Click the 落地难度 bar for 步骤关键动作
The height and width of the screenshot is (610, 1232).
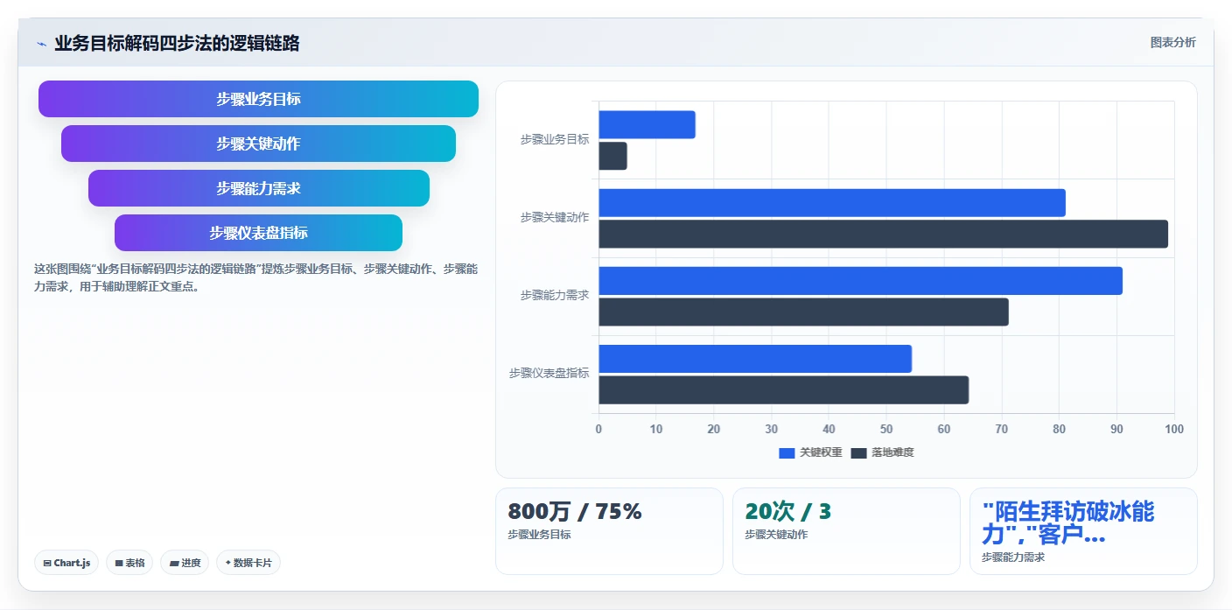[x=884, y=234]
